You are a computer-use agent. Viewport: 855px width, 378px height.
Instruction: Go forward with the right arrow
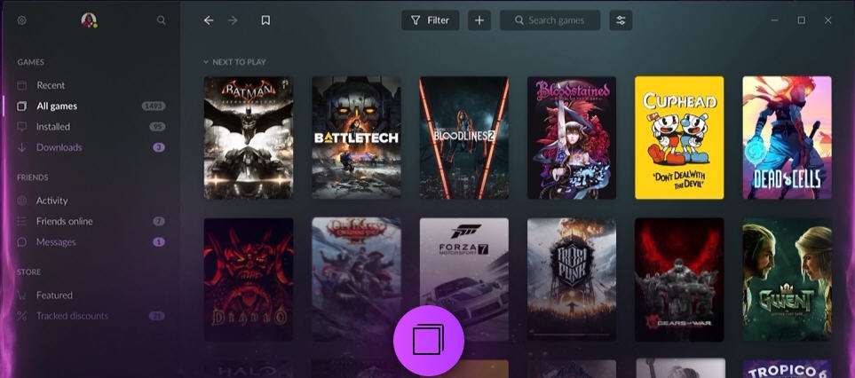(233, 20)
